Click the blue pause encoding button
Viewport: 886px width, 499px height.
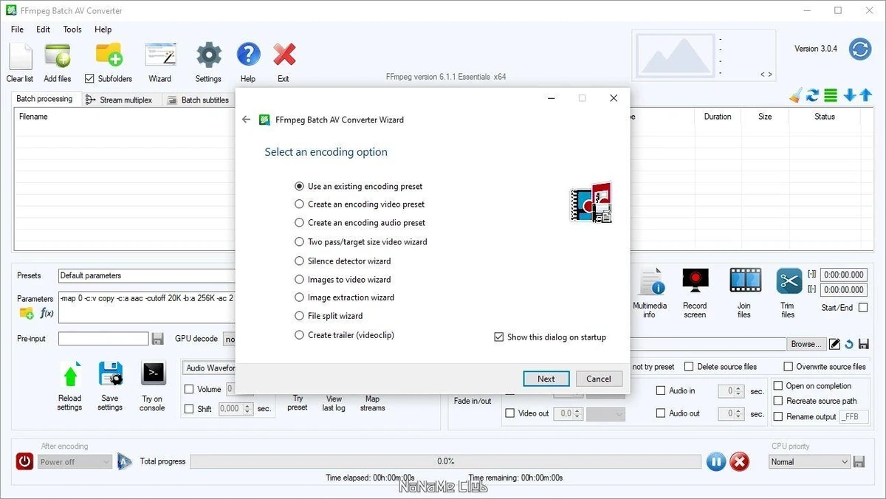pos(715,462)
